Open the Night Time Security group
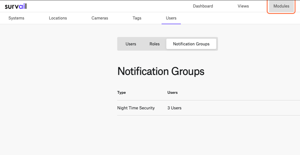Image resolution: width=300 pixels, height=155 pixels. [x=136, y=108]
